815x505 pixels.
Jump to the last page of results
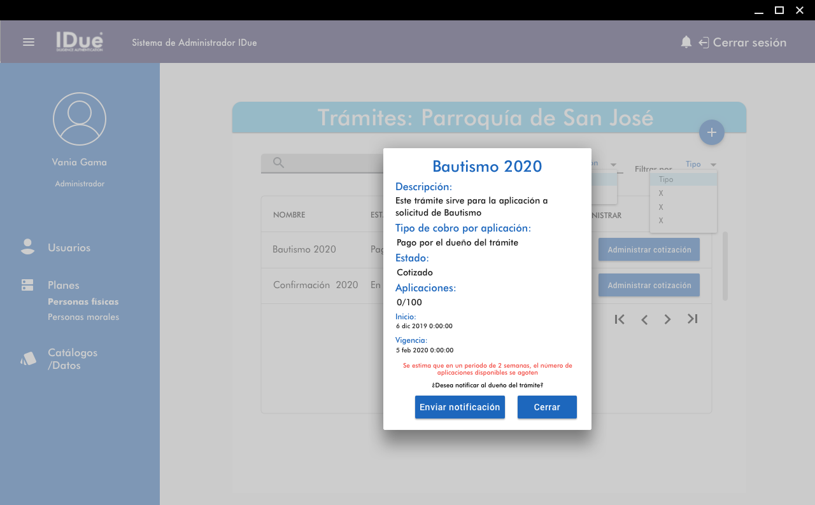(693, 319)
